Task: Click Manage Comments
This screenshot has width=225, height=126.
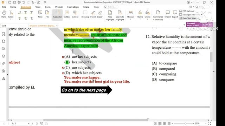Action: [191, 15]
